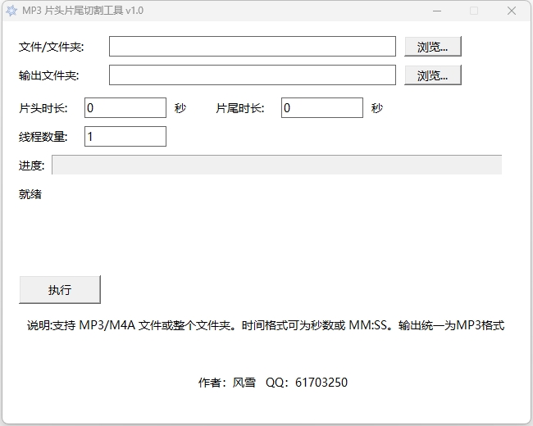
Task: Click 浏览 button next to 输出文件夹 field
Action: click(432, 75)
